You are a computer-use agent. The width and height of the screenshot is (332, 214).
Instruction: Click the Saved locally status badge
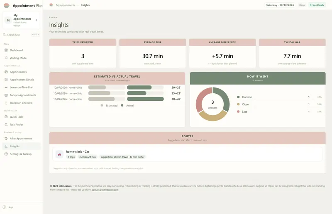coord(317,5)
